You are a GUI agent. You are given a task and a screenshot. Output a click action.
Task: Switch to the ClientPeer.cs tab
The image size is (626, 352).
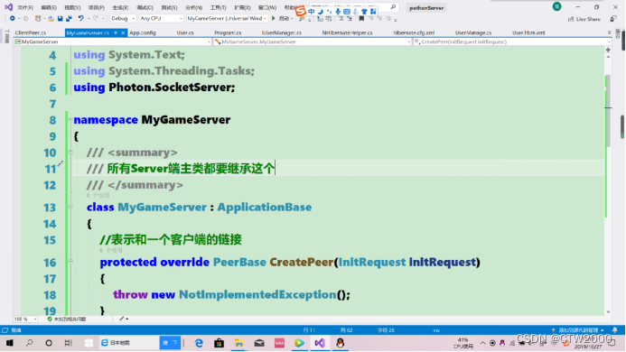pyautogui.click(x=31, y=32)
